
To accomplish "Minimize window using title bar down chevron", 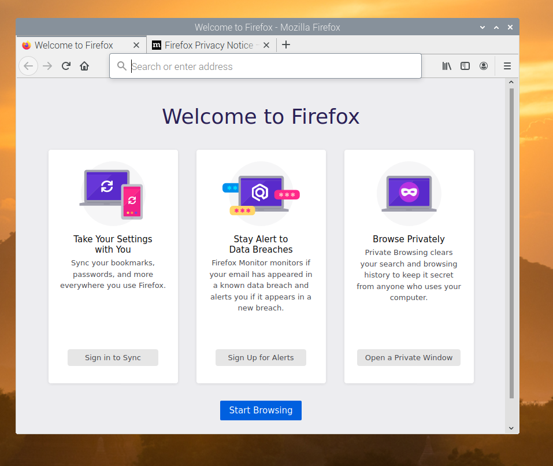I will click(x=483, y=27).
